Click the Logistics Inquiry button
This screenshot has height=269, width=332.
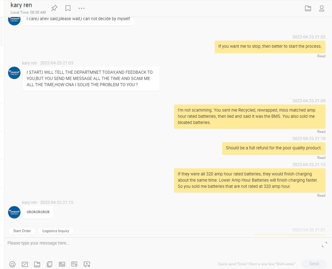tap(56, 231)
